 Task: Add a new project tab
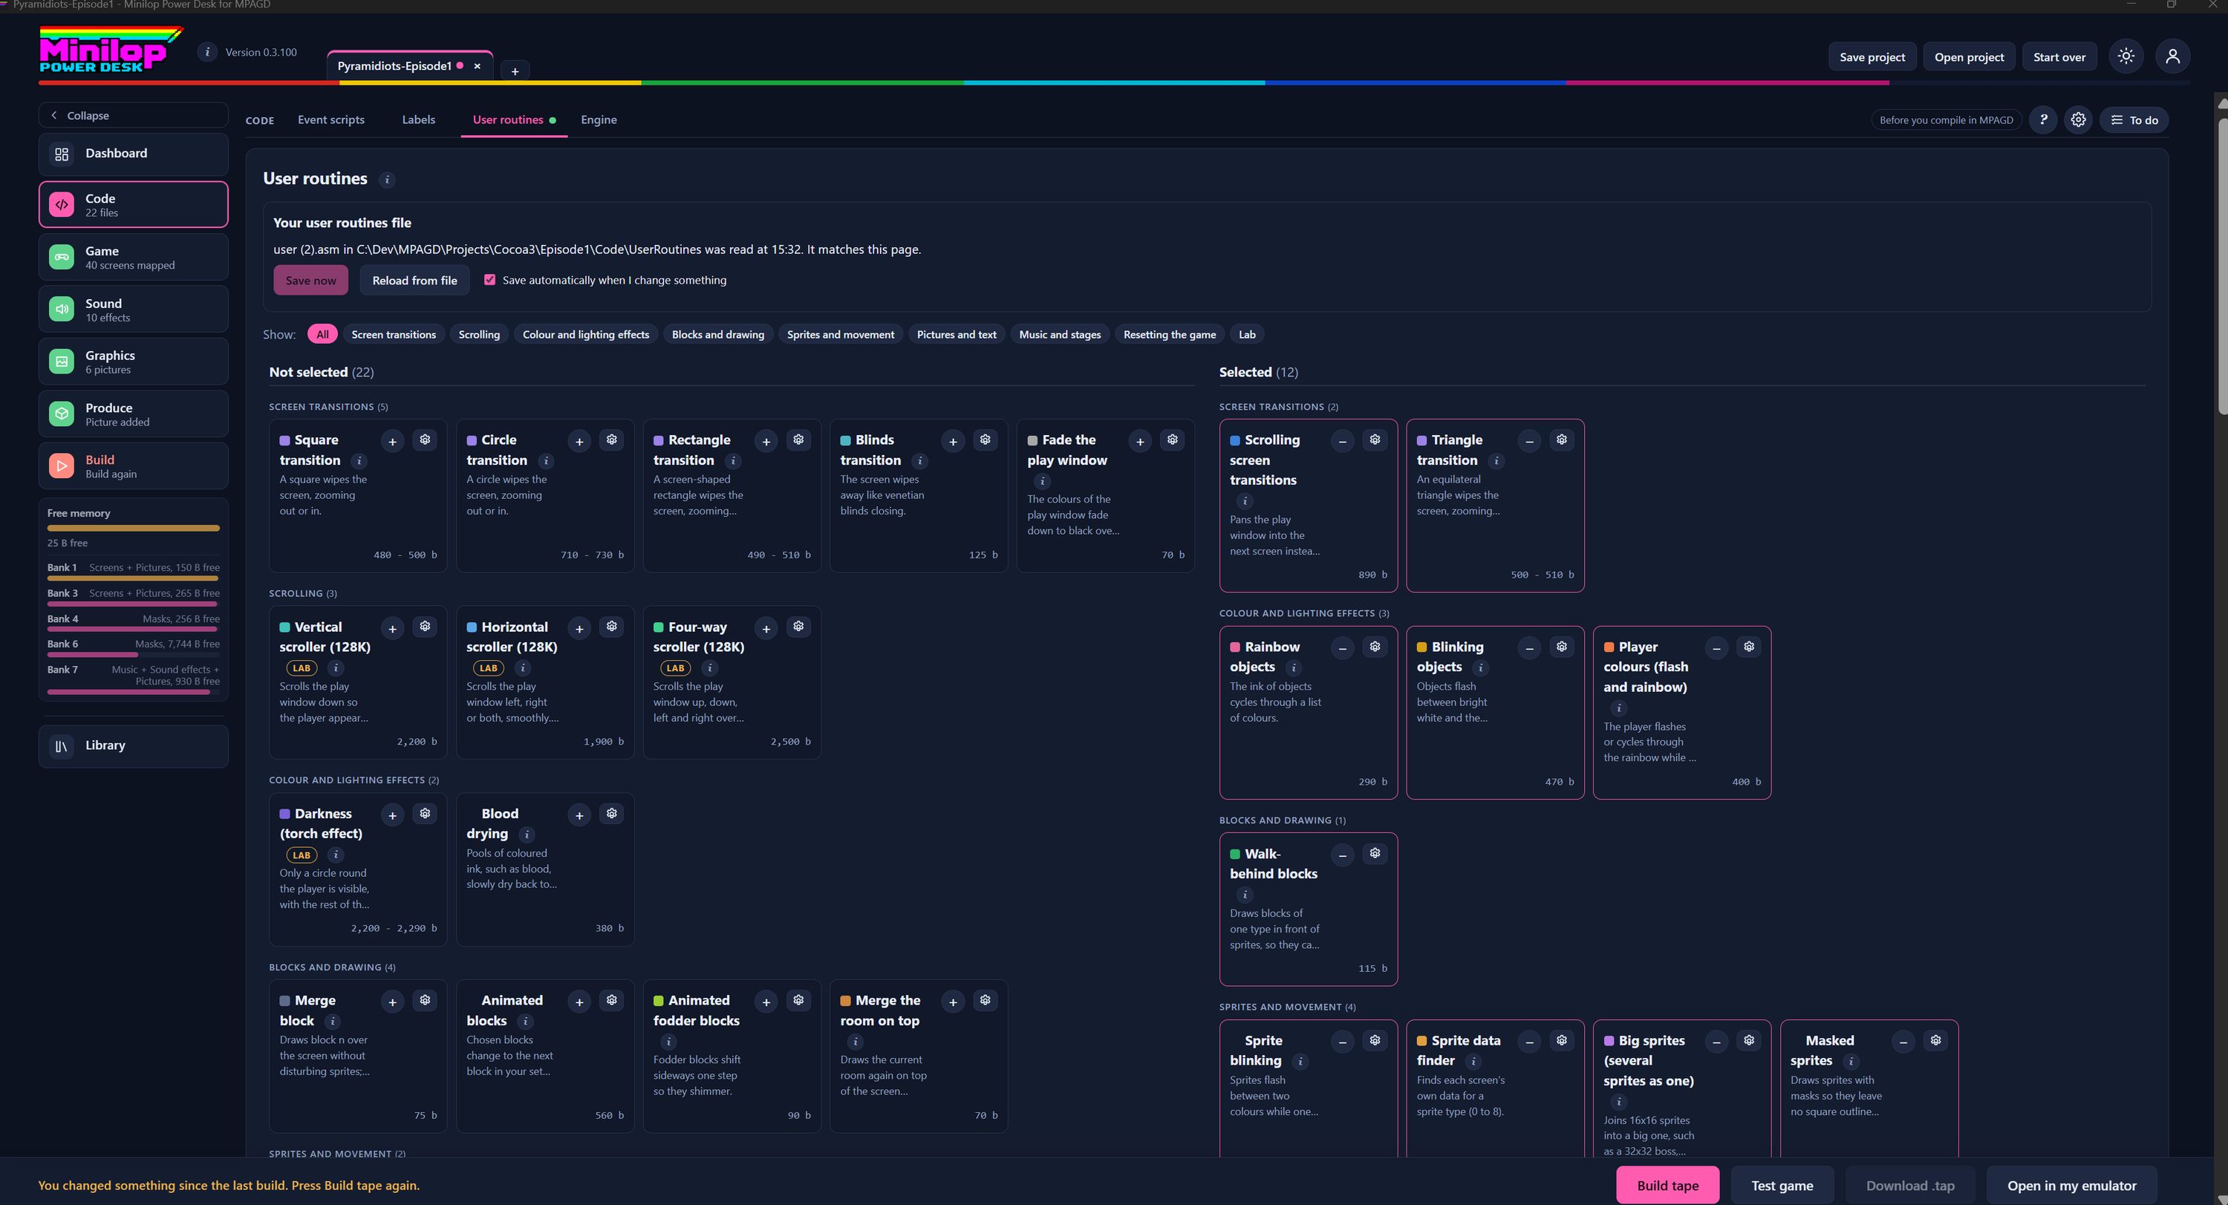515,71
